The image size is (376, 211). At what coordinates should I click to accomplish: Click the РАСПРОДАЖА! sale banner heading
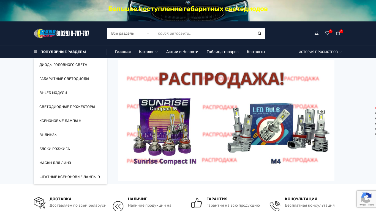click(x=221, y=79)
